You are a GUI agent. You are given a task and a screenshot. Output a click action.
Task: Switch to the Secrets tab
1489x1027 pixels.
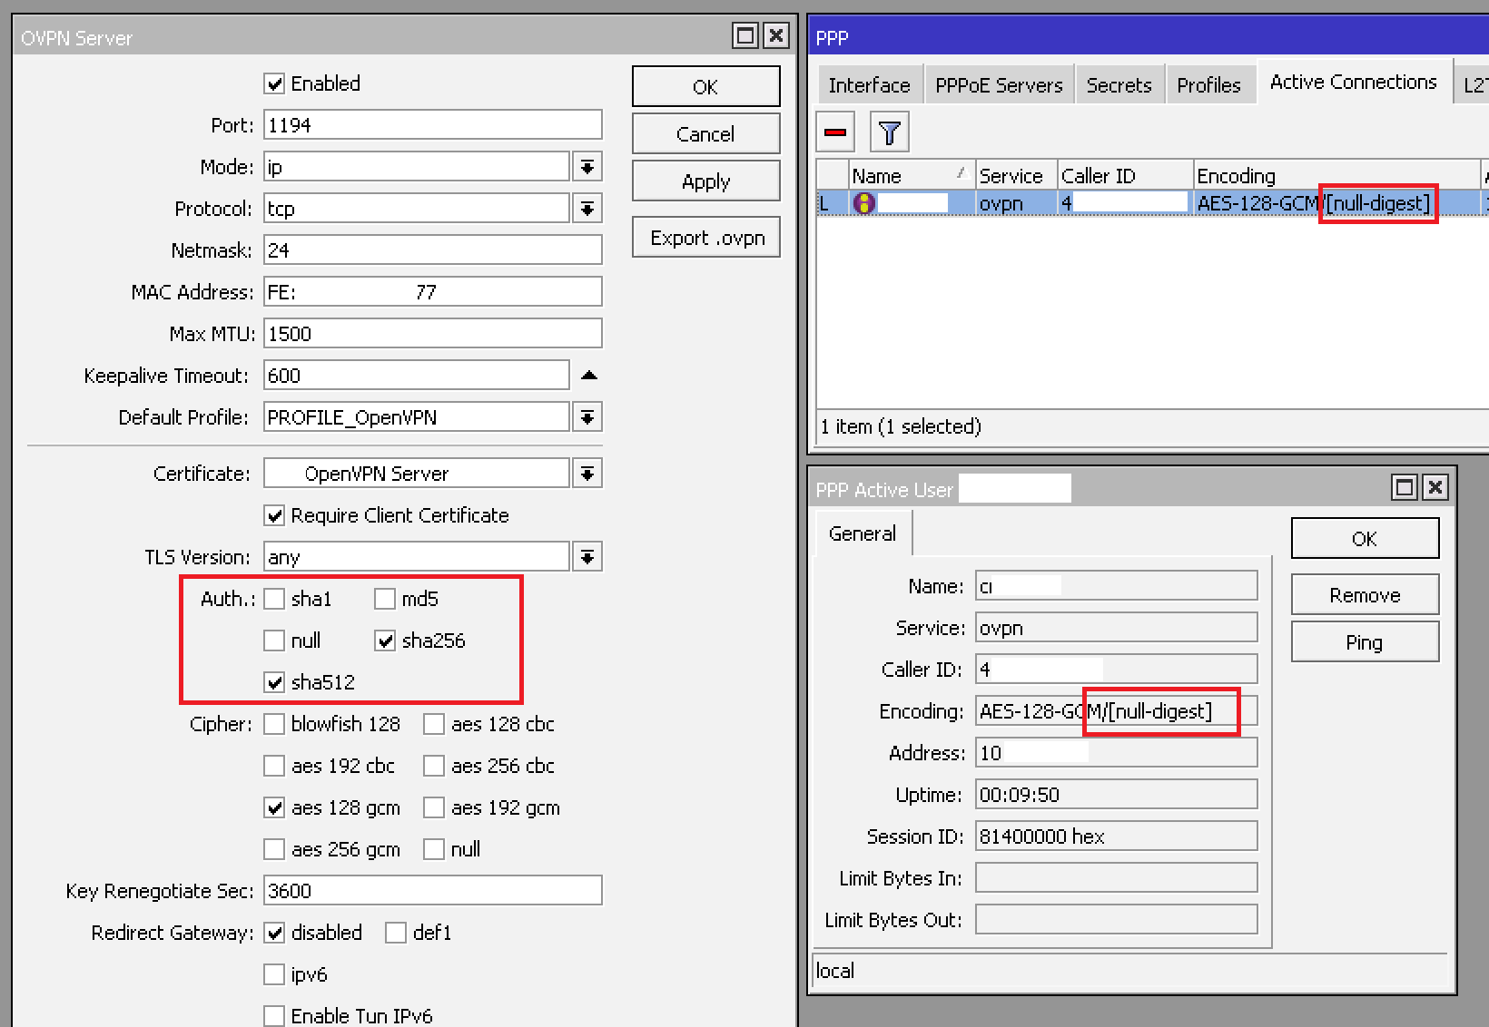(x=1119, y=85)
